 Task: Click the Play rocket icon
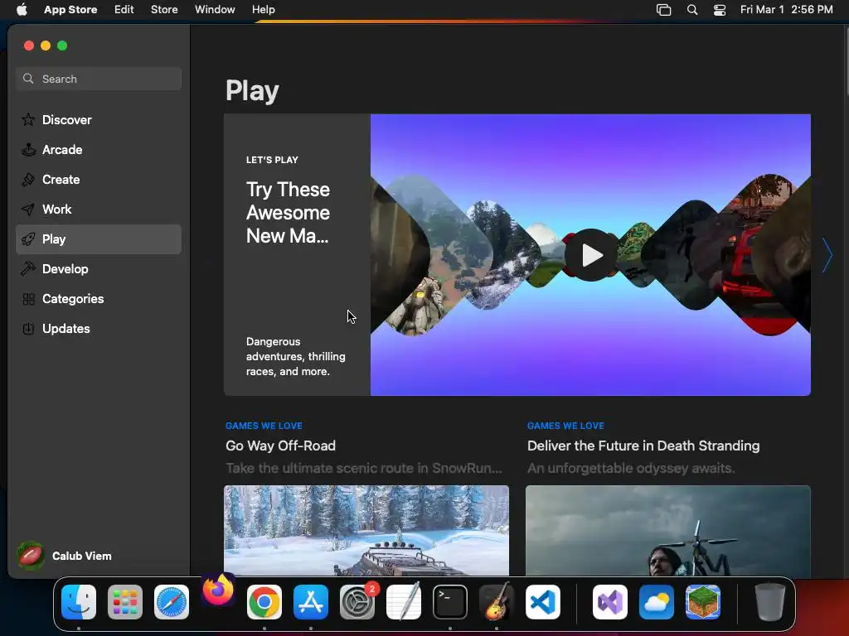click(28, 239)
